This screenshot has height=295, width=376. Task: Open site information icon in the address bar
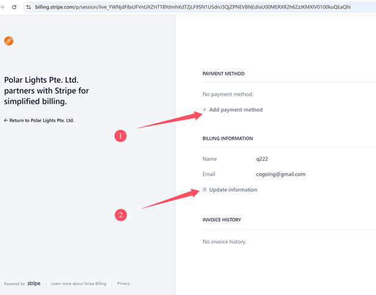coord(29,7)
